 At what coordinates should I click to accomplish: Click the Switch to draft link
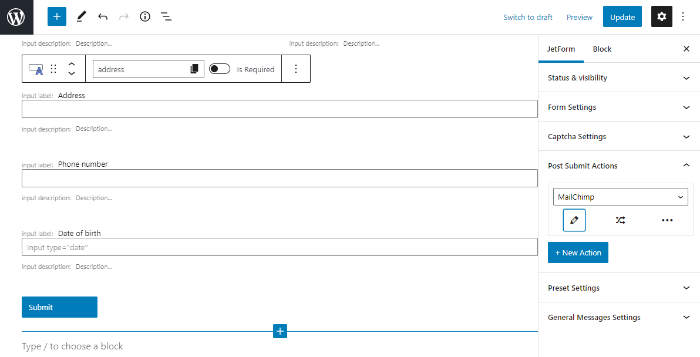pos(527,17)
